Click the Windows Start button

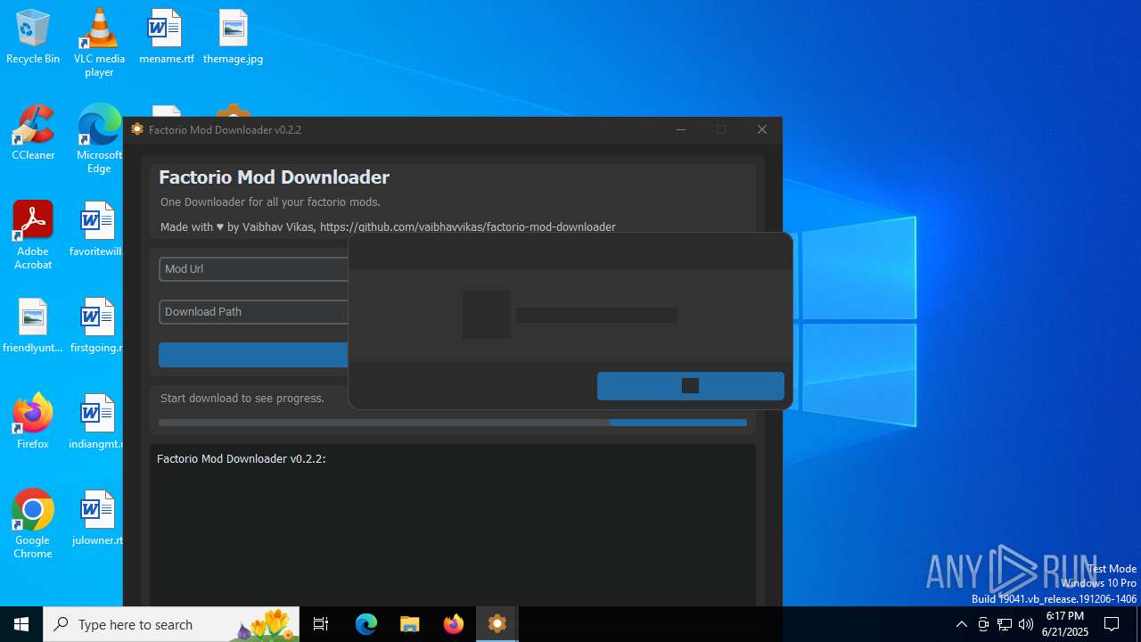point(21,624)
